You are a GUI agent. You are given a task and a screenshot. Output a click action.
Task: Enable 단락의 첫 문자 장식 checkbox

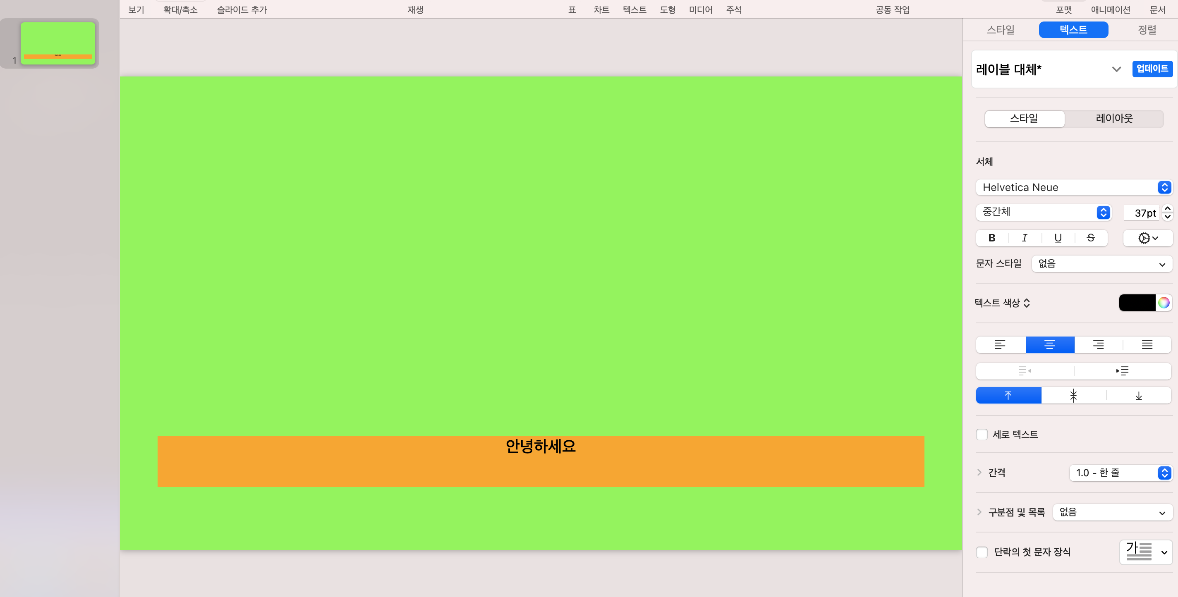982,552
